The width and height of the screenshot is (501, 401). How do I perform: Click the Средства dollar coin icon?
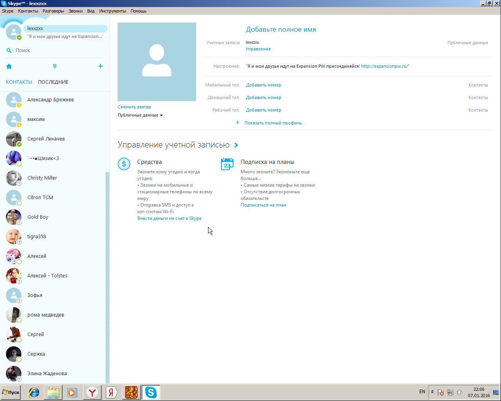tap(124, 164)
